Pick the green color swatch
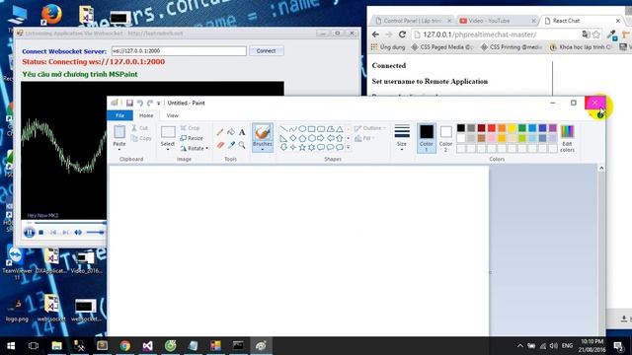Image resolution: width=632 pixels, height=355 pixels. [522, 128]
